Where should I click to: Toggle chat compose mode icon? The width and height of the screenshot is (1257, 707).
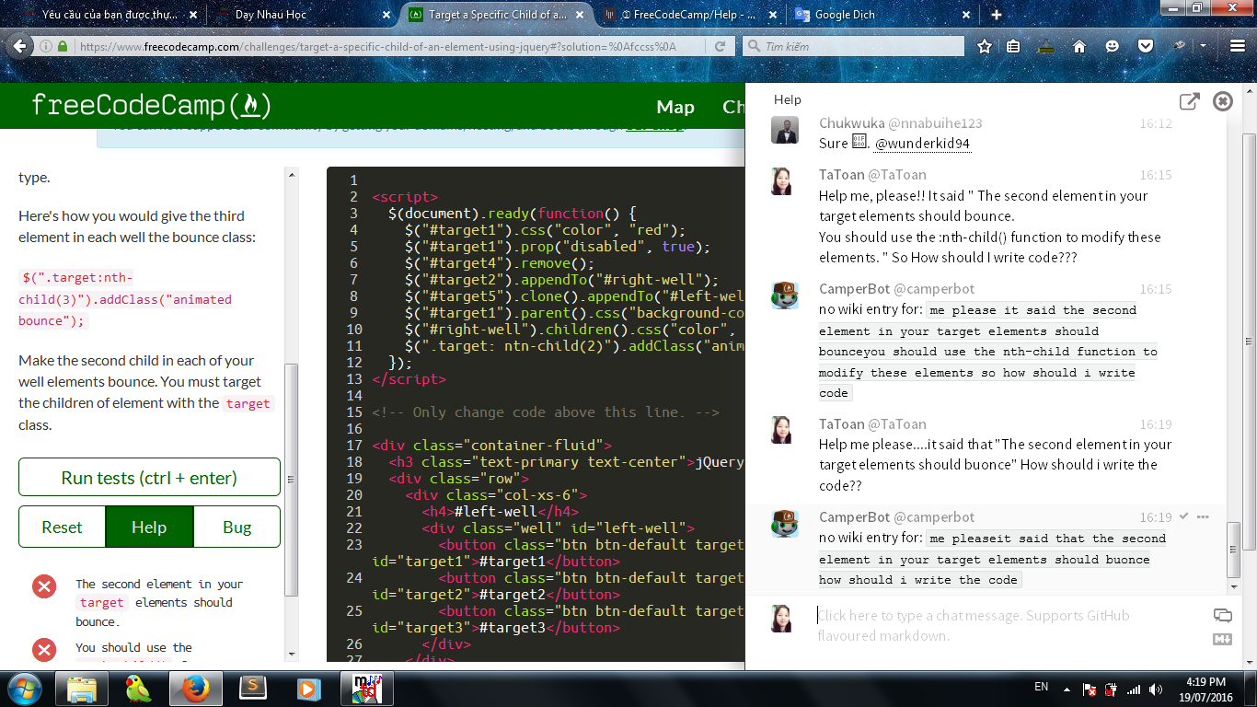pyautogui.click(x=1223, y=616)
